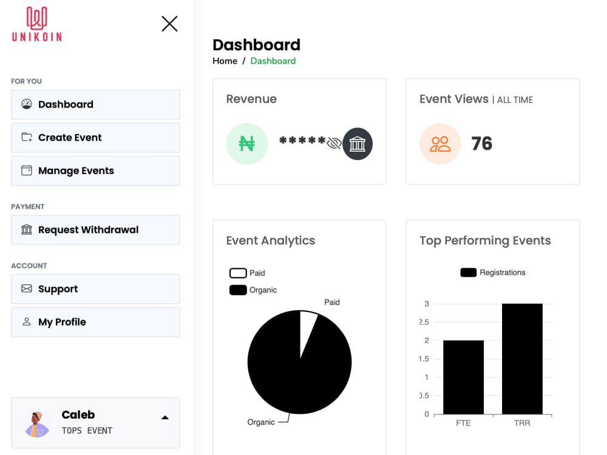The image size is (607, 455).
Task: Click the dark bank withdrawal button in Revenue
Action: tap(358, 144)
